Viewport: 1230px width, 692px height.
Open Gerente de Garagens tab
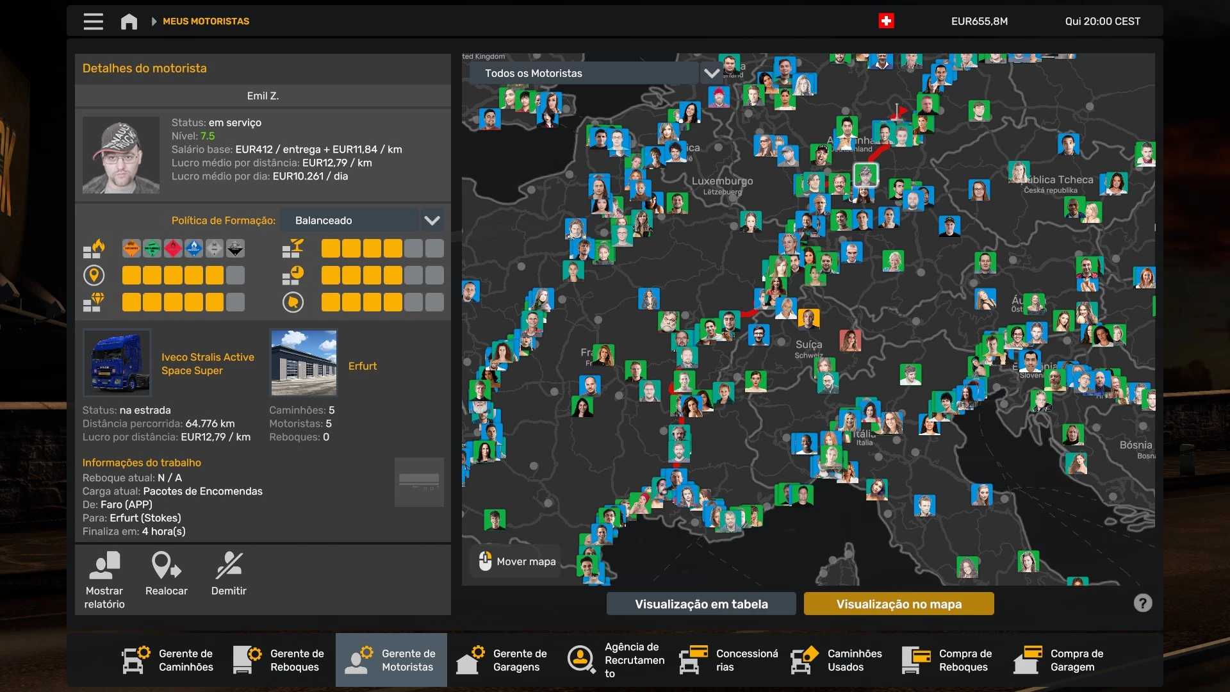[x=502, y=660]
